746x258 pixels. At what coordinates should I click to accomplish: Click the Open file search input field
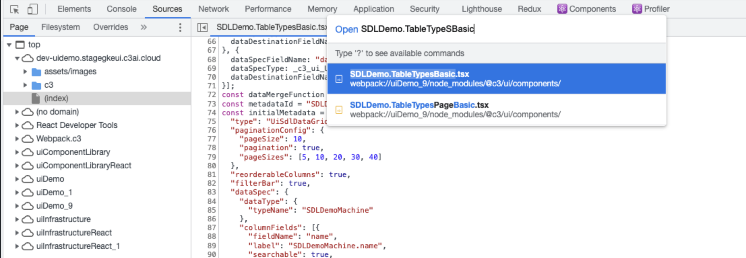(x=505, y=29)
